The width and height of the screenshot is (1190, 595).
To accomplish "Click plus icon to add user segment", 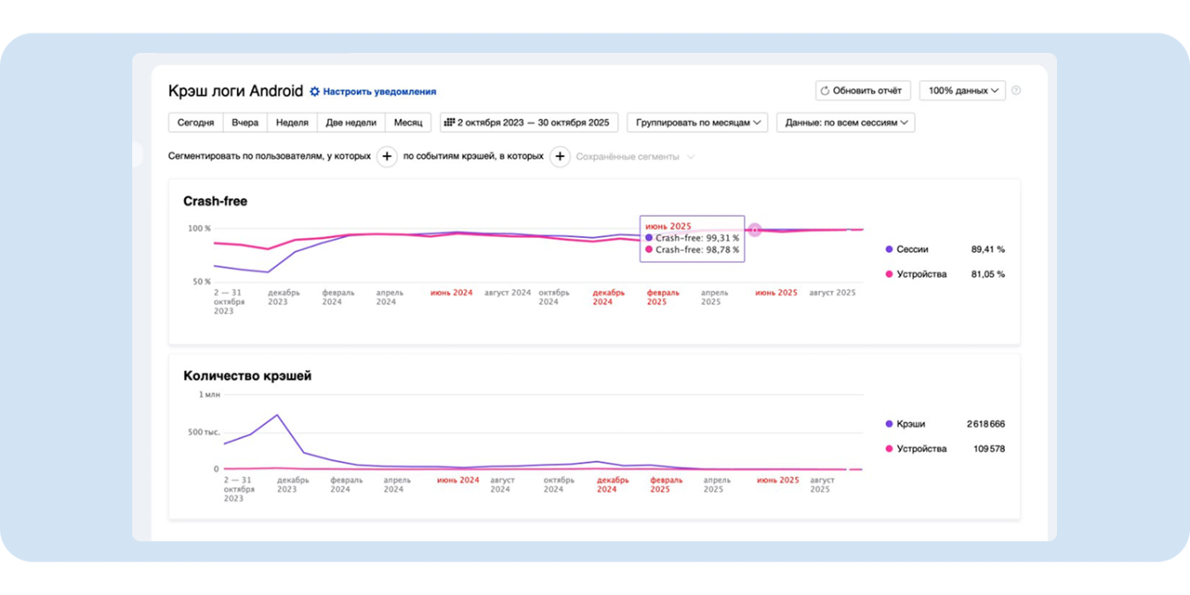I will pyautogui.click(x=387, y=157).
